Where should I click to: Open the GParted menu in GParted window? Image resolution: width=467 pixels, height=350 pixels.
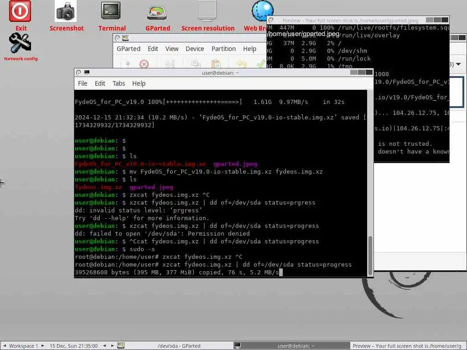pyautogui.click(x=128, y=48)
